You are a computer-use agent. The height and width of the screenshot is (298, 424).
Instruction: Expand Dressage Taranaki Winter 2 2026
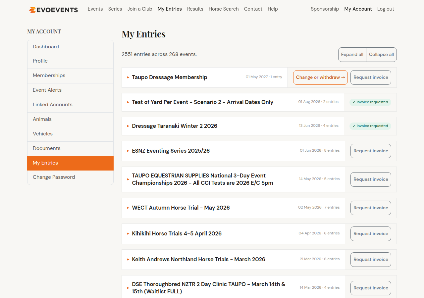[233, 126]
